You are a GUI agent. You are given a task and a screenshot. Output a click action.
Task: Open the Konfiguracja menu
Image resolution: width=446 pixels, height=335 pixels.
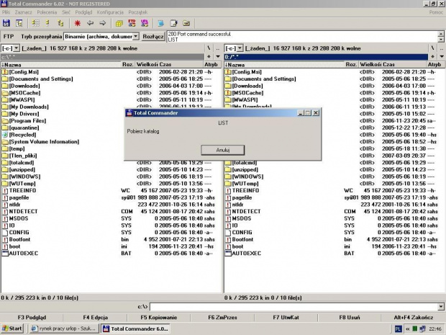click(109, 12)
